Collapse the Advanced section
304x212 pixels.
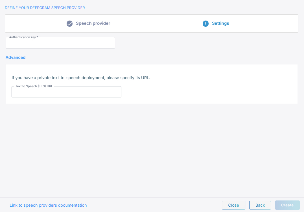tap(16, 57)
